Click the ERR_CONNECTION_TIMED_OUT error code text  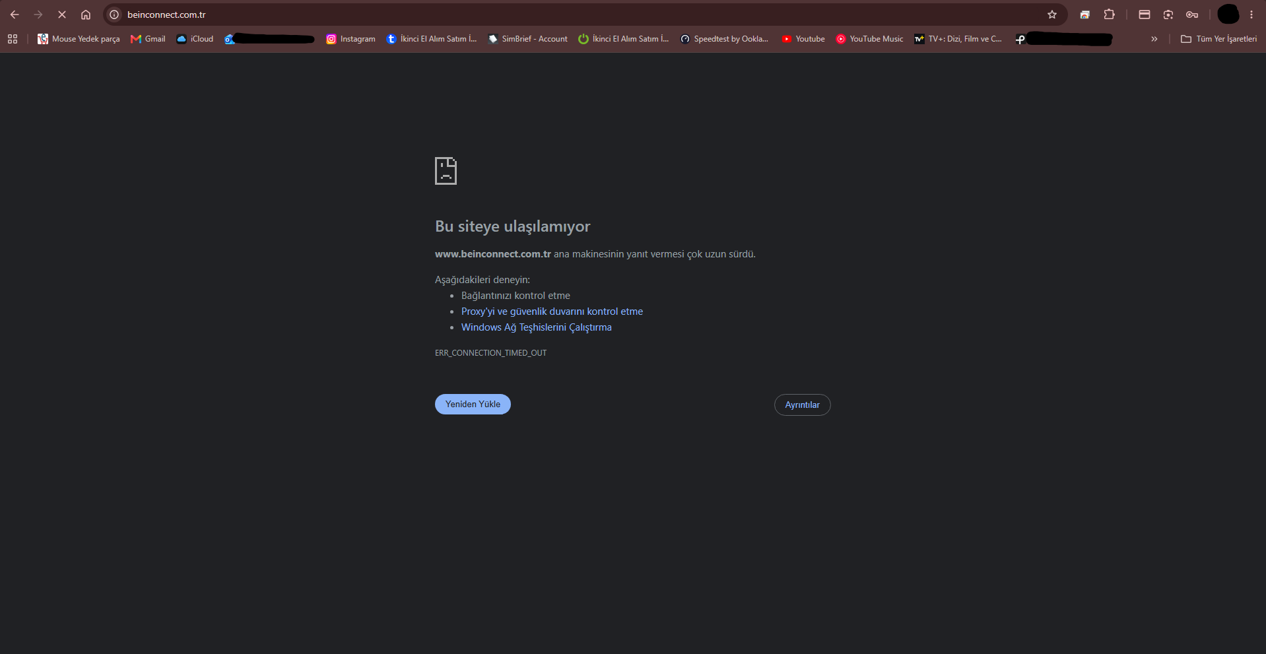[x=490, y=353]
